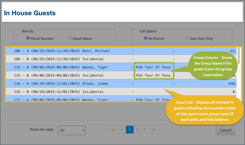Select Room Number sort option
Screen dimensions: 245x145
(28, 38)
